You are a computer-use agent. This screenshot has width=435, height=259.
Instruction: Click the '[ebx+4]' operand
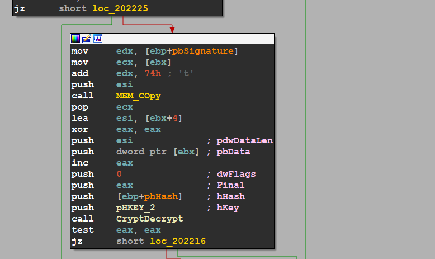(x=164, y=118)
